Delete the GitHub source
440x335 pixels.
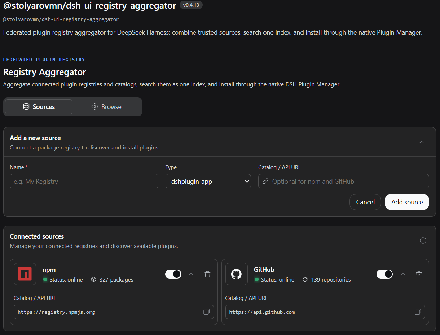click(419, 274)
